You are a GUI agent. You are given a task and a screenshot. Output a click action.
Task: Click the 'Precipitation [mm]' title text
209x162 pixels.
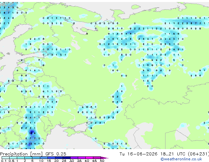click(x=21, y=154)
